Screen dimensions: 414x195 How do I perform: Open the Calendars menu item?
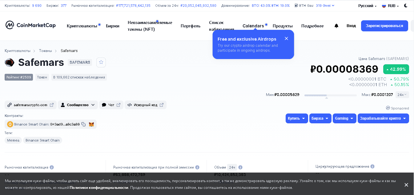pos(253,26)
